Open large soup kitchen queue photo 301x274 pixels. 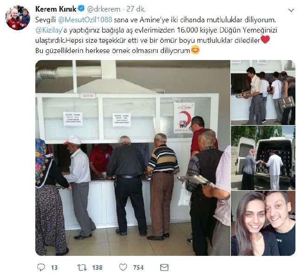coord(133,158)
